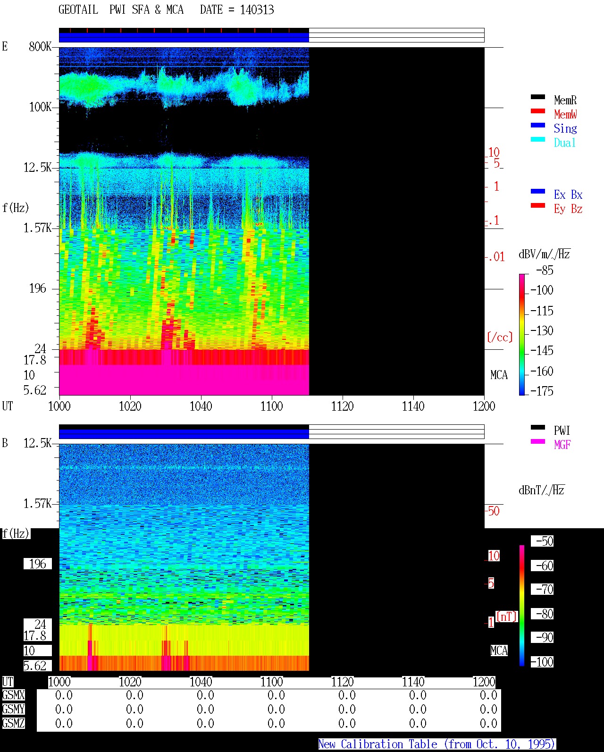604x752 pixels.
Task: Open the 'New Calibration Table' link
Action: 436,744
